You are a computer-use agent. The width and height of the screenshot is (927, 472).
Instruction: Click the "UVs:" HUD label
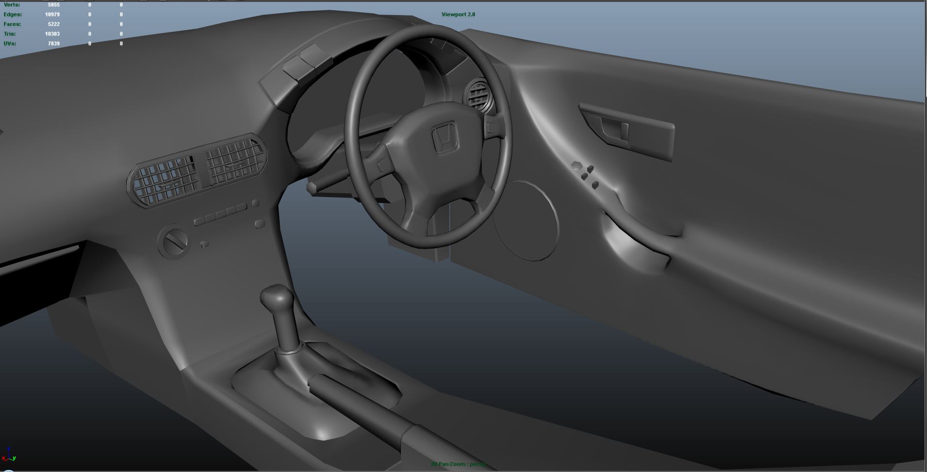[x=10, y=44]
